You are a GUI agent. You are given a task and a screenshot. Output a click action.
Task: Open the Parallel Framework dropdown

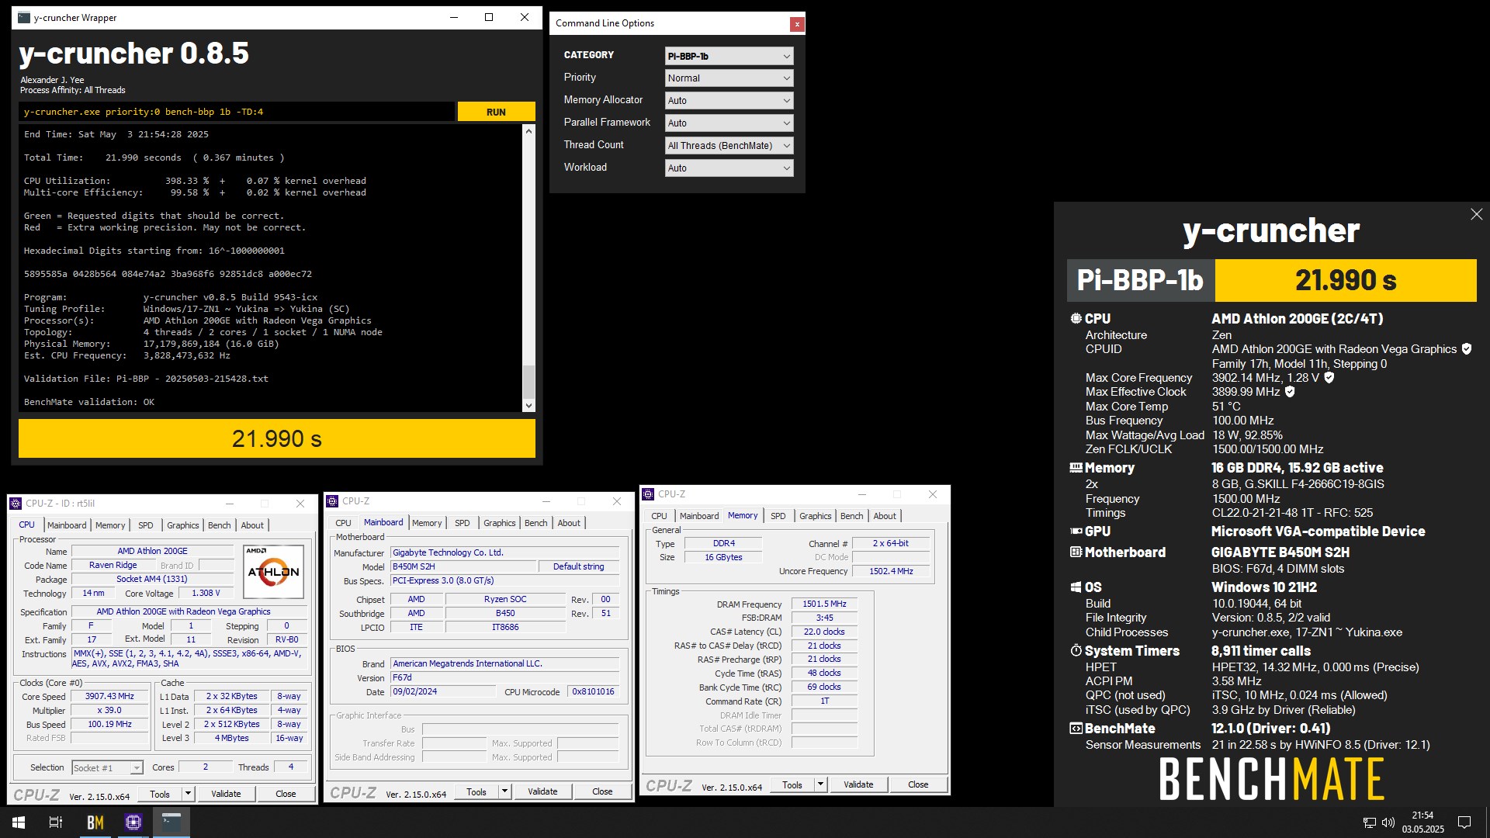click(729, 123)
